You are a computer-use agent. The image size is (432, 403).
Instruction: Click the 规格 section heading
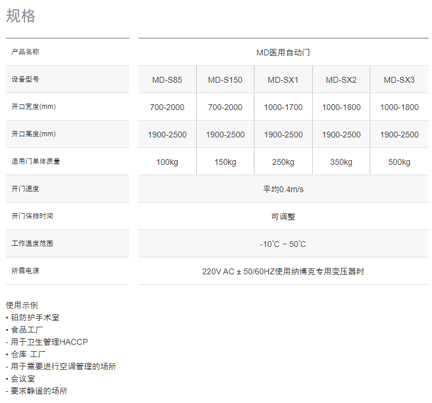click(x=21, y=16)
